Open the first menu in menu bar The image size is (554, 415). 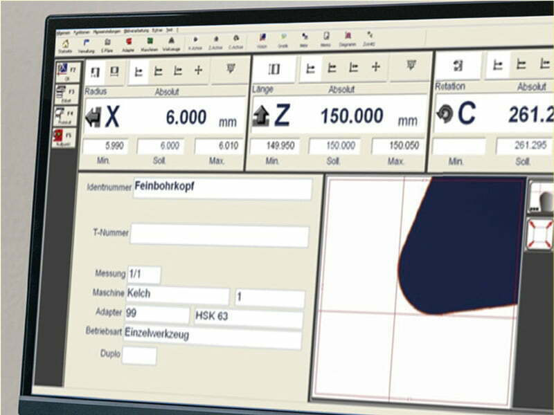point(62,31)
